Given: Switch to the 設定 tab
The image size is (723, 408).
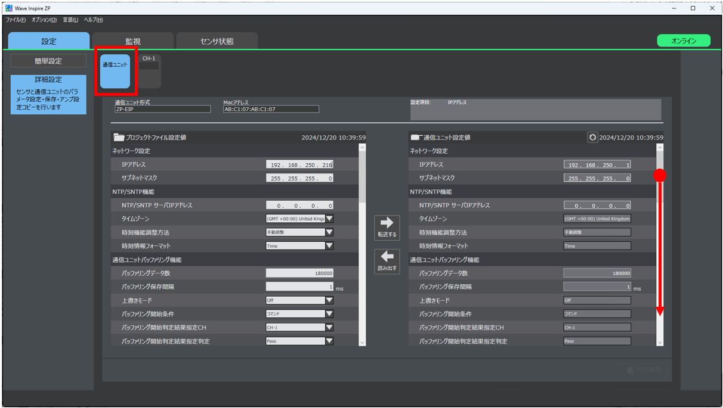Looking at the screenshot, I should [49, 41].
